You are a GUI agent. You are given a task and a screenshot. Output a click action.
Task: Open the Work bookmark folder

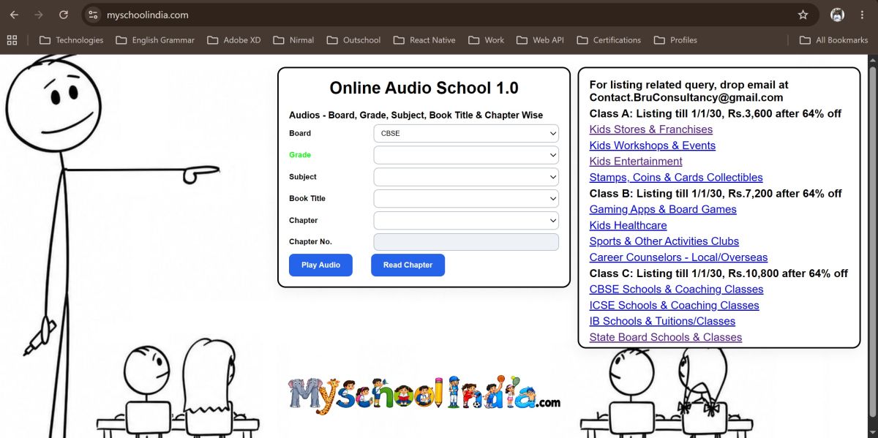(486, 40)
